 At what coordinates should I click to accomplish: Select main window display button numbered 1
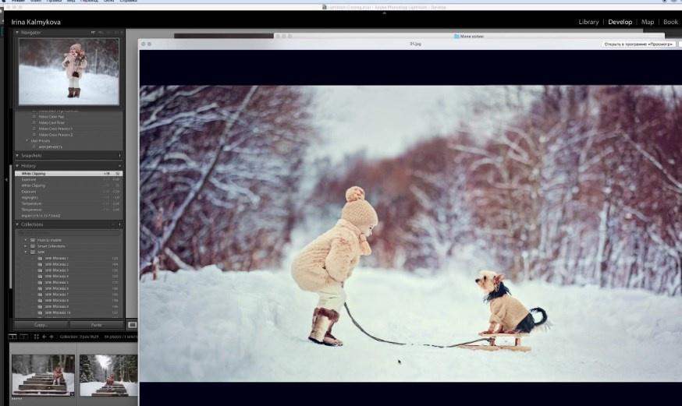12,337
